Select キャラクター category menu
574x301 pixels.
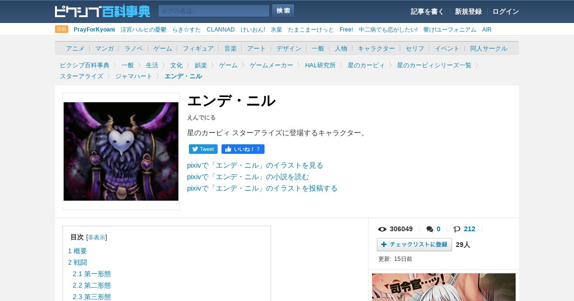[x=376, y=48]
